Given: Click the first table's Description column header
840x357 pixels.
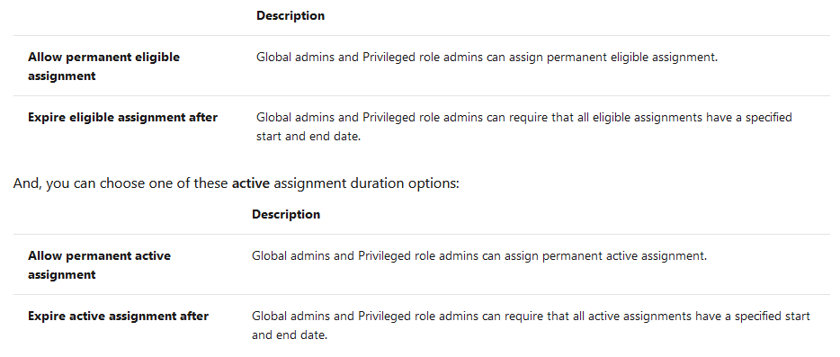Looking at the screenshot, I should [x=290, y=16].
